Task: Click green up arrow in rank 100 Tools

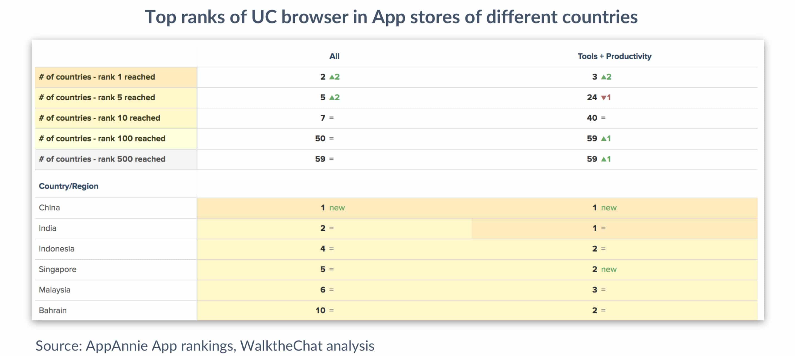Action: click(603, 138)
